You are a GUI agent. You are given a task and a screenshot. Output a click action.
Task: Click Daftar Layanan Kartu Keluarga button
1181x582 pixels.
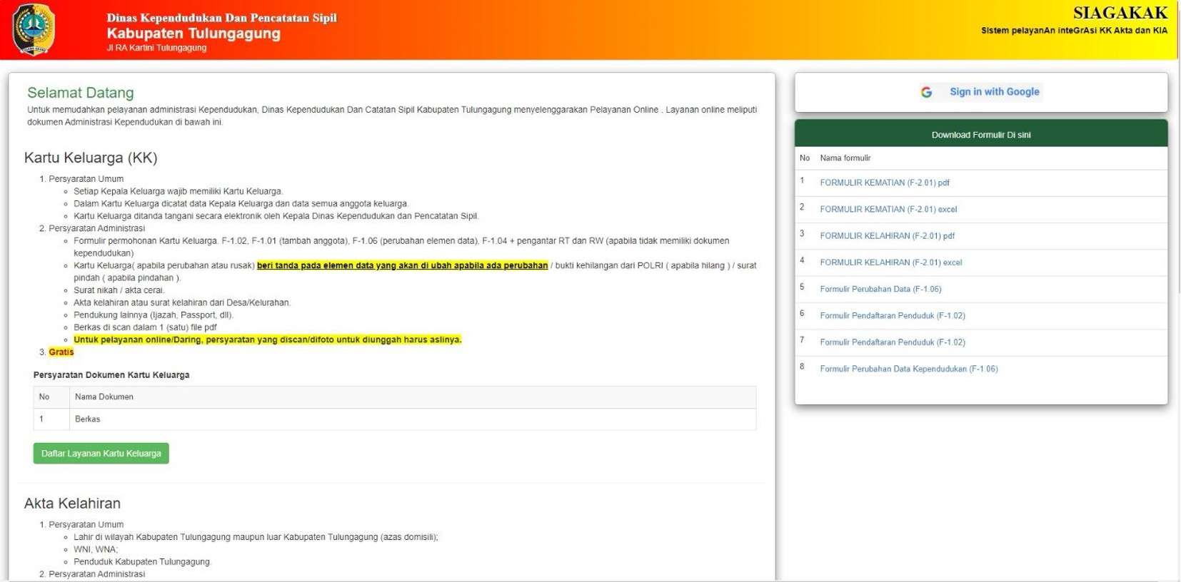[x=101, y=454]
